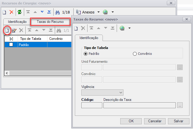This screenshot has height=129, width=193.
Task: Click grey X delete icon in taxas grid toolbar
Action: pyautogui.click(x=21, y=30)
